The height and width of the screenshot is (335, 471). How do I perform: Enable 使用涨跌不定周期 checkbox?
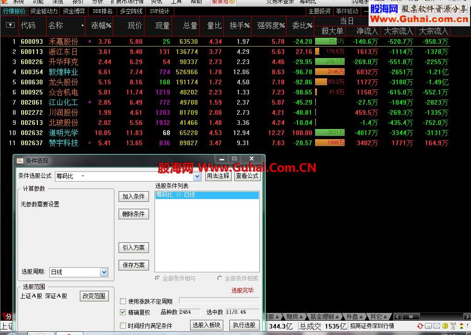123,301
